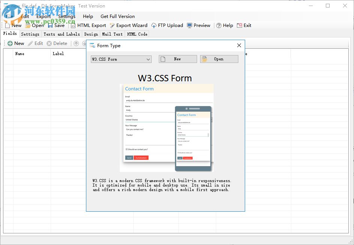Screen dimensions: 354x245
Task: Open the W3.CSS Form type dropdown
Action: tap(121, 59)
